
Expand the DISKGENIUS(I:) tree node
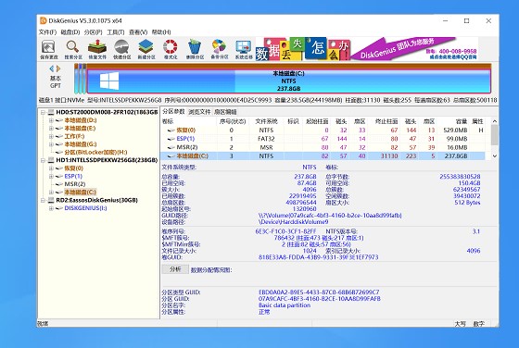(51, 208)
